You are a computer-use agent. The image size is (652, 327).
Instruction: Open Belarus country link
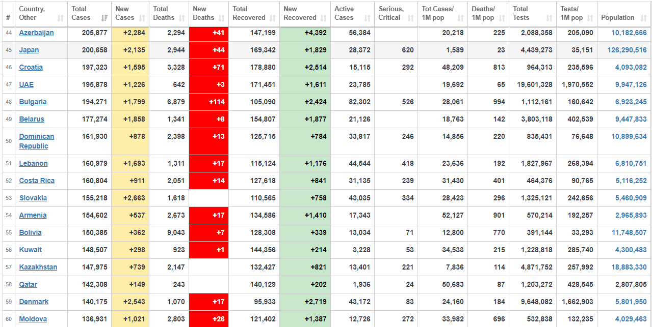[x=32, y=119]
